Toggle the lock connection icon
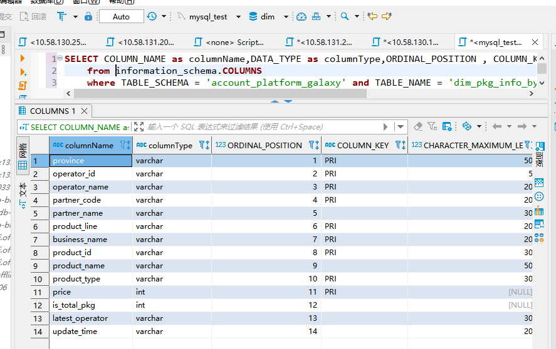The height and width of the screenshot is (349, 556). 88,16
